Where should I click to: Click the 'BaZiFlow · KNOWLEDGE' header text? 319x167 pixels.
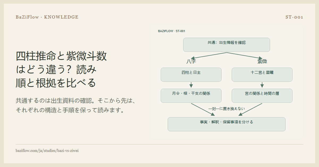47,17
